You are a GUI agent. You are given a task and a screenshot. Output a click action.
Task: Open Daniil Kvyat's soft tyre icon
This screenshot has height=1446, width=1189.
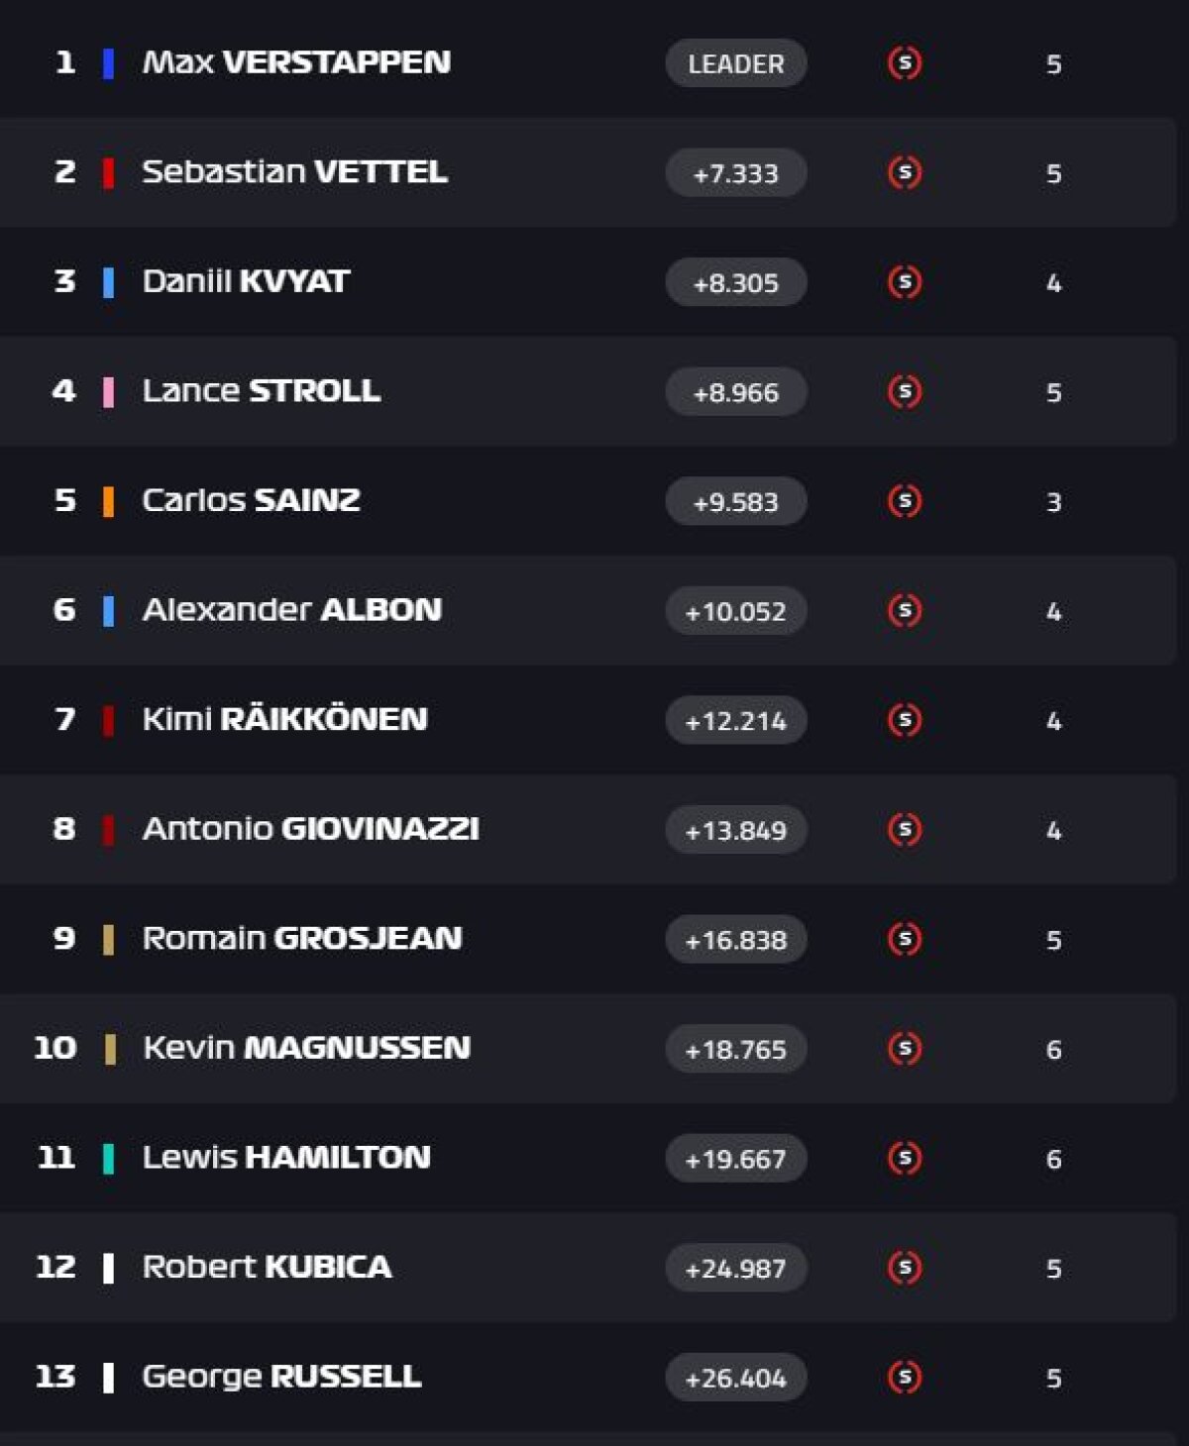905,282
